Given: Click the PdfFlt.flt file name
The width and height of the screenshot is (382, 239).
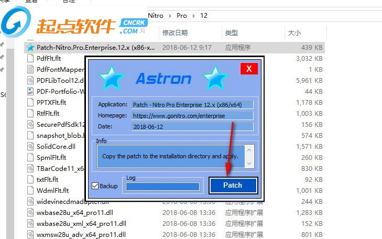Looking at the screenshot, I should point(49,59).
